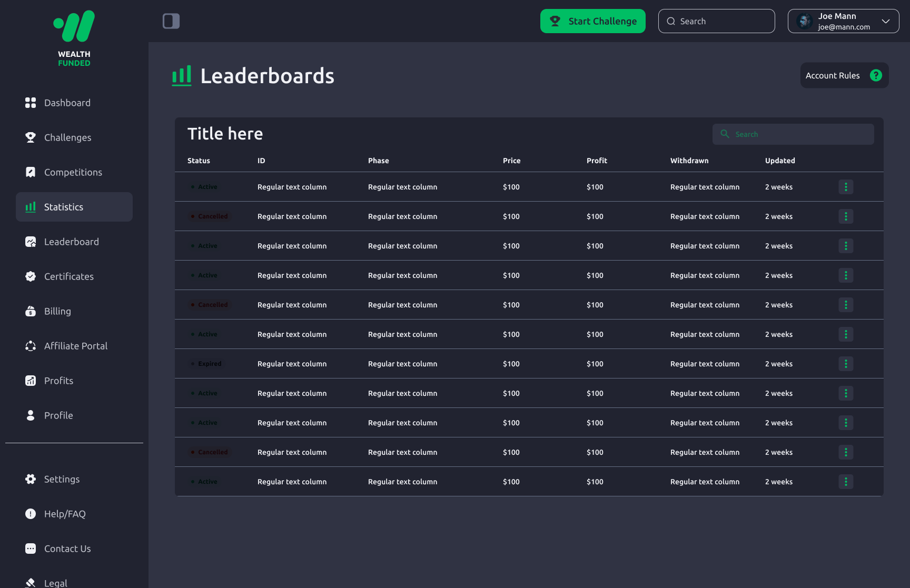Click the Wealth Funded logo
Viewport: 910px width, 588px height.
(x=73, y=37)
